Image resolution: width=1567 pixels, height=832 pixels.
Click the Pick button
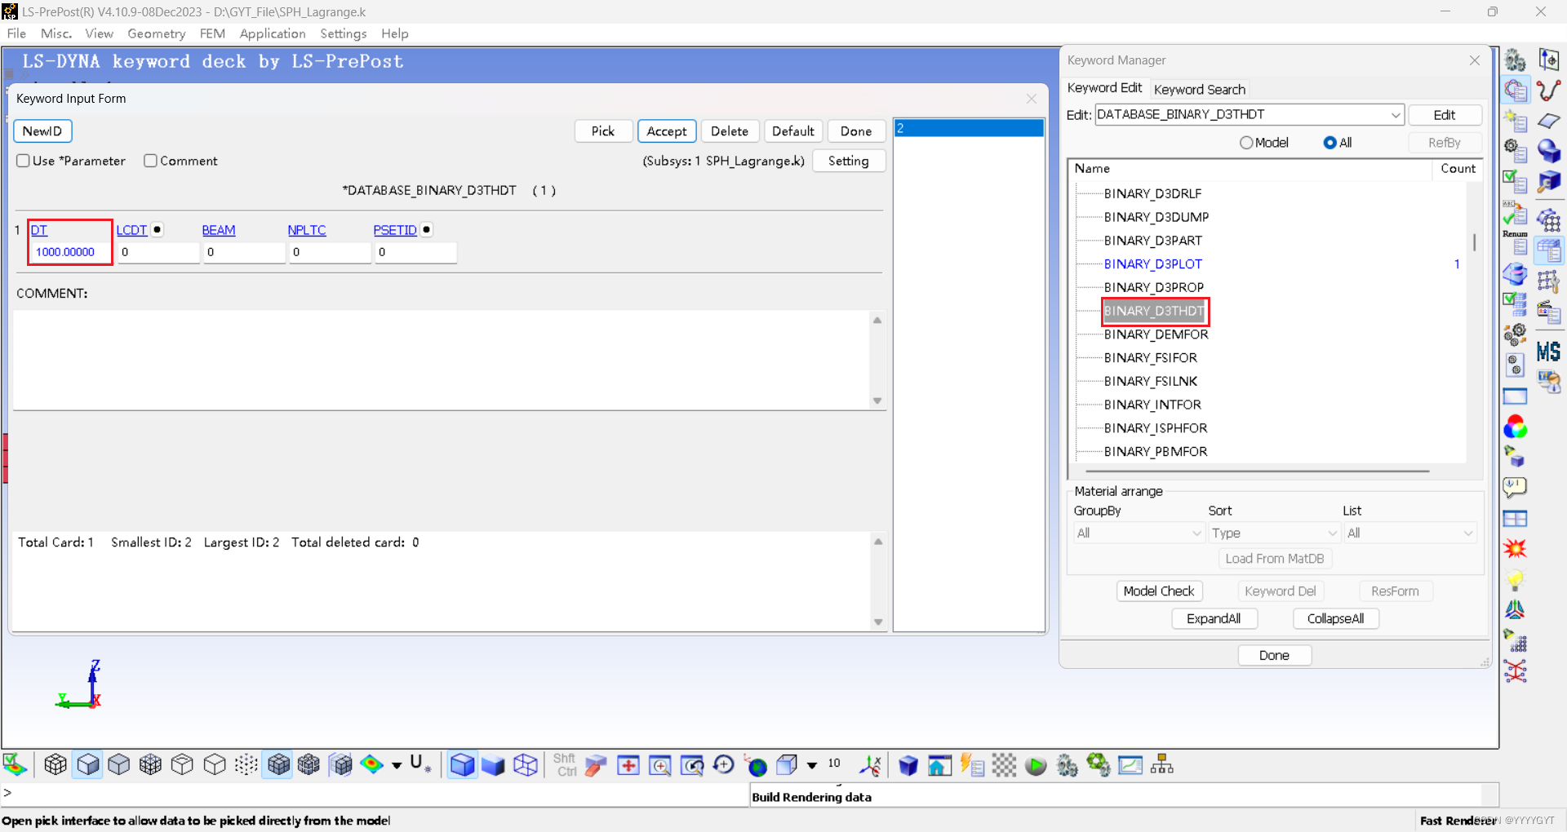coord(603,131)
